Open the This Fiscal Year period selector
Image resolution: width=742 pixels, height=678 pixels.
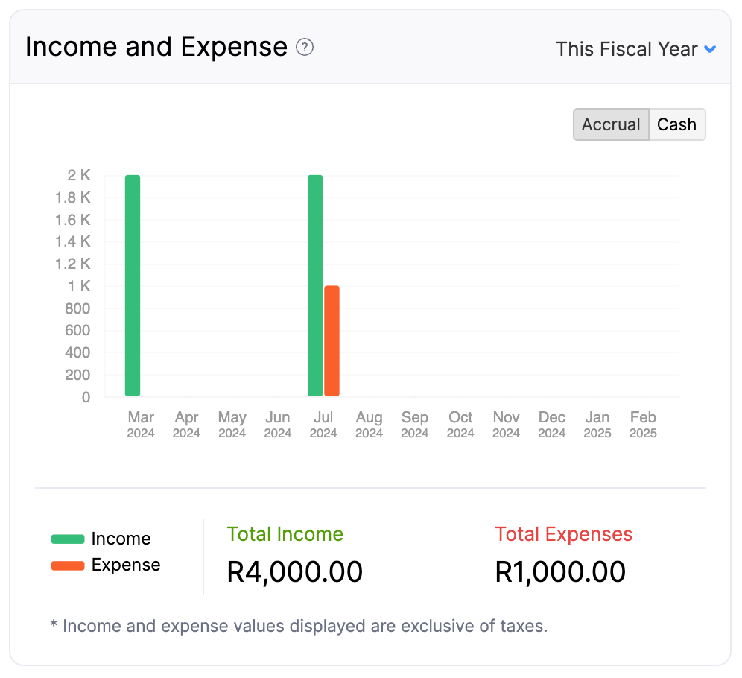coord(630,48)
